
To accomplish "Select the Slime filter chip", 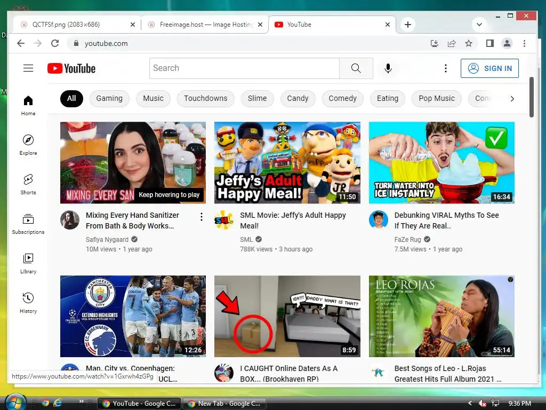I will tap(258, 98).
